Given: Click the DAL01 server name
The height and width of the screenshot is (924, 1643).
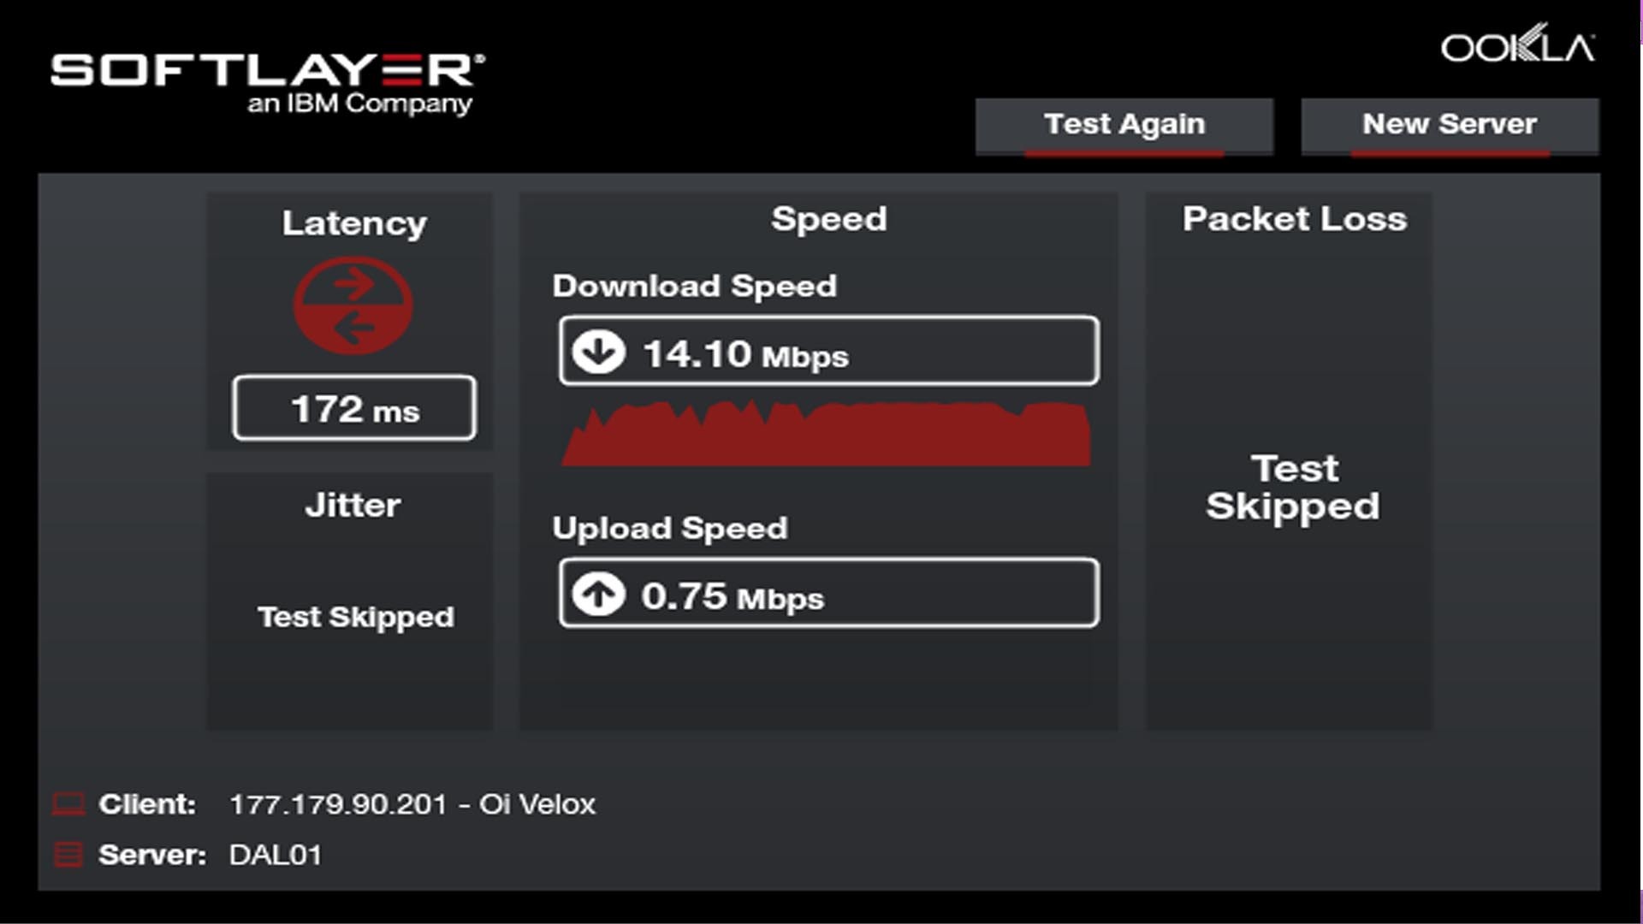Looking at the screenshot, I should click(x=276, y=855).
